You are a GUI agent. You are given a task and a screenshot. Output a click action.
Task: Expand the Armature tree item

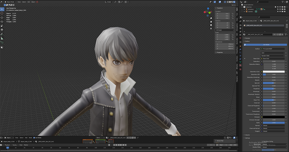coord(245,9)
